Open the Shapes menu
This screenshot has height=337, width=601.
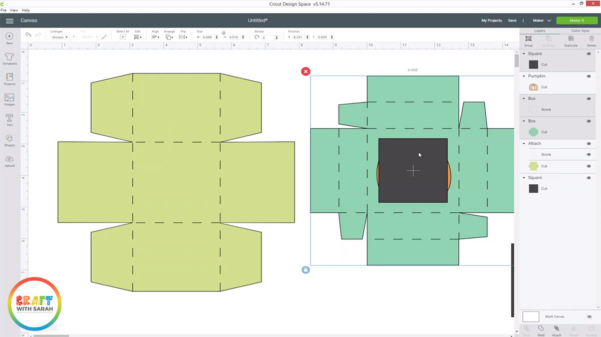(10, 140)
